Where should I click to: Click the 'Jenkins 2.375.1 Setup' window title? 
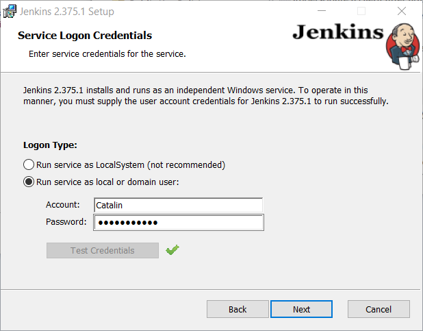[x=67, y=12]
